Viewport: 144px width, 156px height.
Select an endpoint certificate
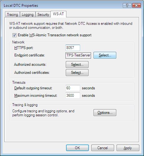(105, 55)
